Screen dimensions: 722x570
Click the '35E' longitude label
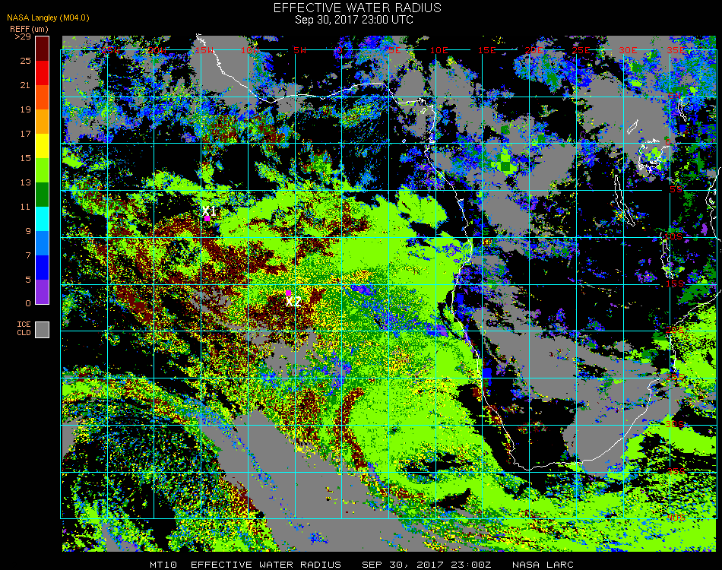[676, 50]
